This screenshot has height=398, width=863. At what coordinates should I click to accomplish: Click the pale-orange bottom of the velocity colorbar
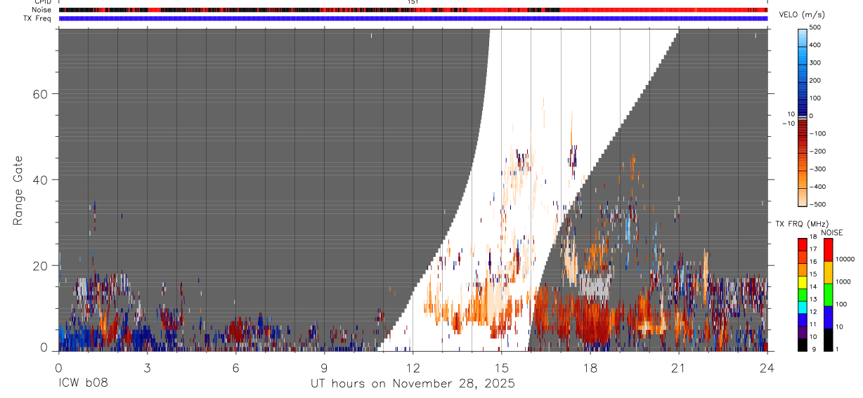pyautogui.click(x=803, y=198)
